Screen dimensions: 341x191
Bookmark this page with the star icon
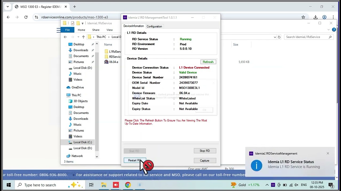click(x=303, y=17)
